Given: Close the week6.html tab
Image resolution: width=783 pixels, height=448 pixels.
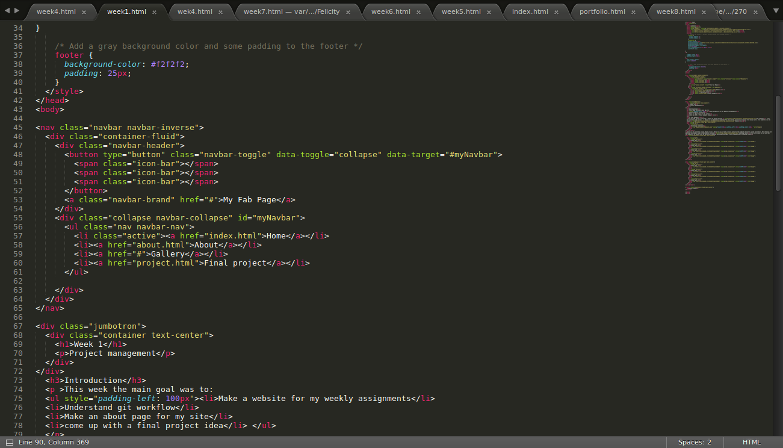Looking at the screenshot, I should point(418,12).
